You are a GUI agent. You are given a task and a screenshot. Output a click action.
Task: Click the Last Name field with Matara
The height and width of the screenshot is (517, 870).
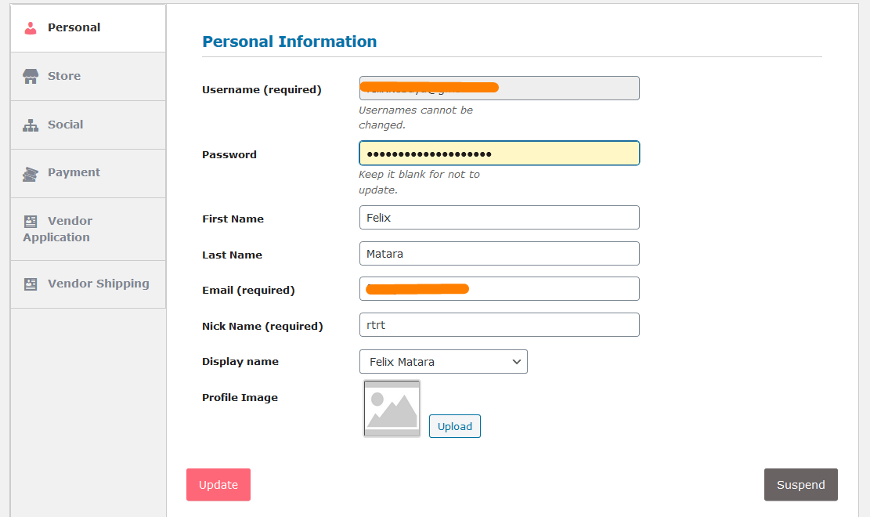500,254
